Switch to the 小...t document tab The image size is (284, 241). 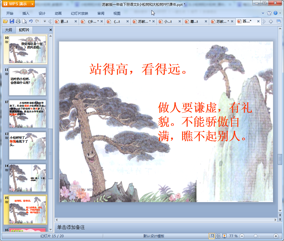[x=168, y=22]
